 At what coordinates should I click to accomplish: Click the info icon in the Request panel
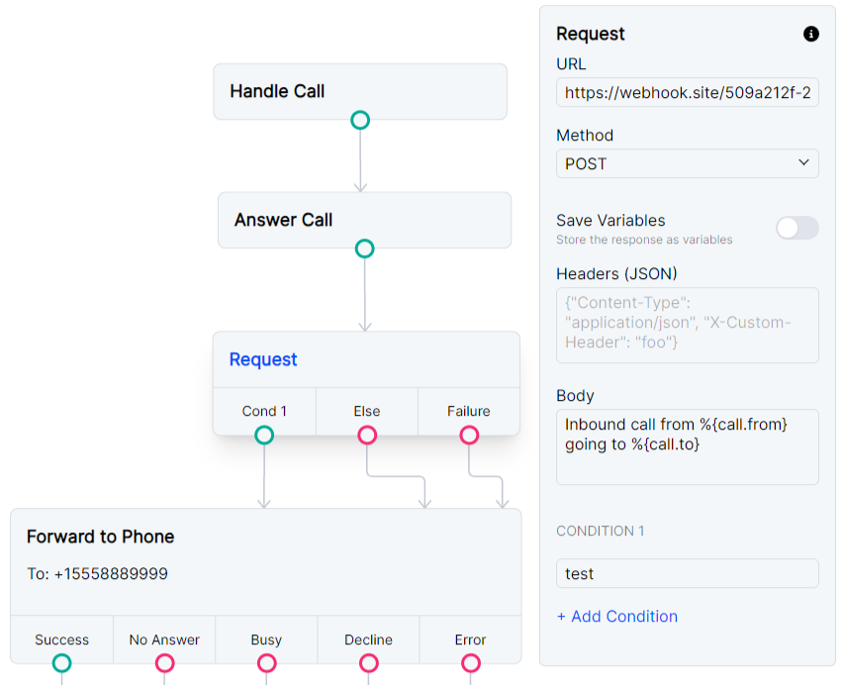(x=811, y=34)
